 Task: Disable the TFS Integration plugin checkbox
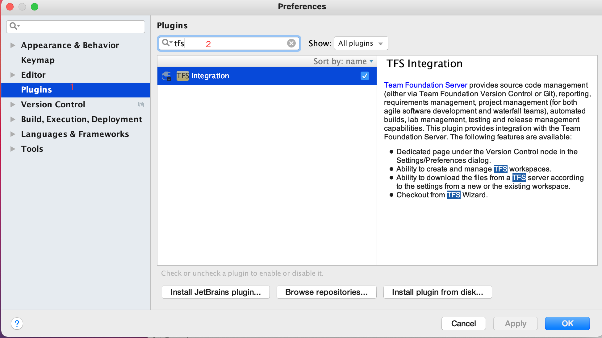[x=365, y=76]
